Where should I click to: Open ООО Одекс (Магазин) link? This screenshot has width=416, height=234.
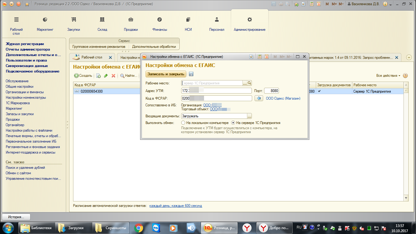283,98
